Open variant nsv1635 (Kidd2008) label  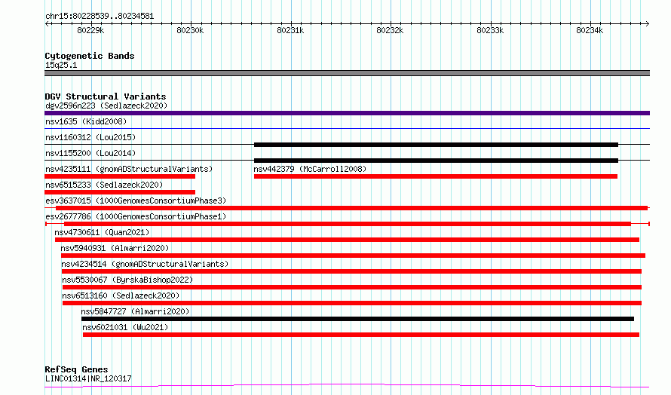point(86,121)
